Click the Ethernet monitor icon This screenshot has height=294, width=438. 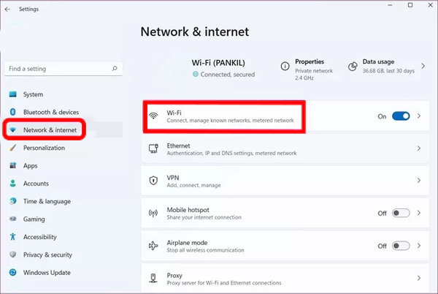(x=153, y=148)
